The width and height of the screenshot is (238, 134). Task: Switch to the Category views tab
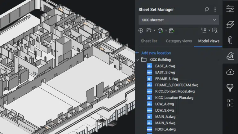[179, 41]
